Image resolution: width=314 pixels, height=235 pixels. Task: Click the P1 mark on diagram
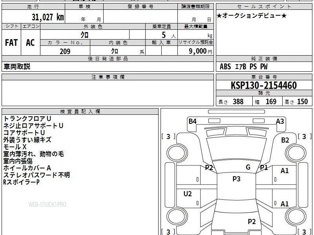coord(264,168)
